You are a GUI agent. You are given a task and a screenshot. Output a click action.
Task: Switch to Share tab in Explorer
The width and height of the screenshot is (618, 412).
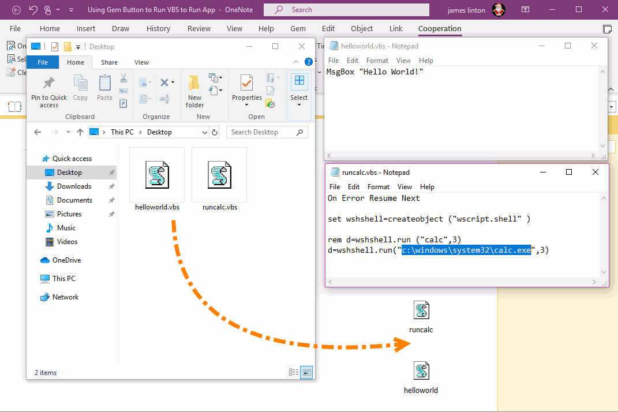tap(109, 62)
